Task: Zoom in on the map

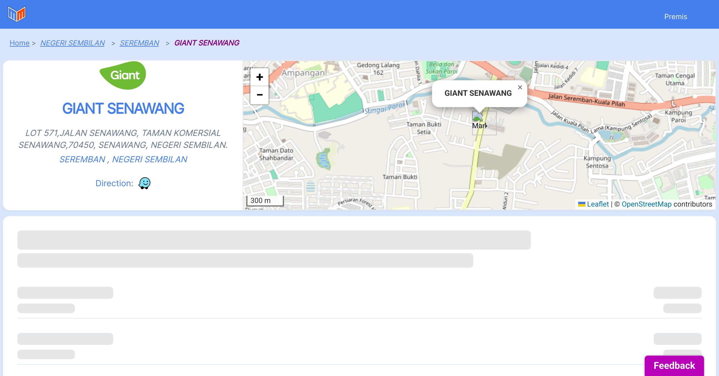Action: [259, 77]
